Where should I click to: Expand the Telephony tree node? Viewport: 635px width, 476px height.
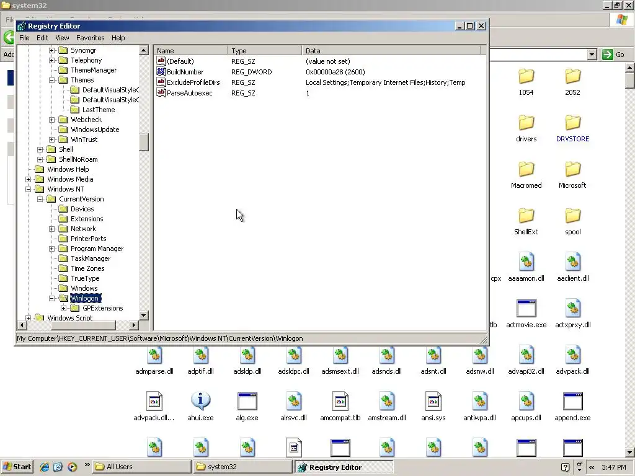click(x=52, y=60)
